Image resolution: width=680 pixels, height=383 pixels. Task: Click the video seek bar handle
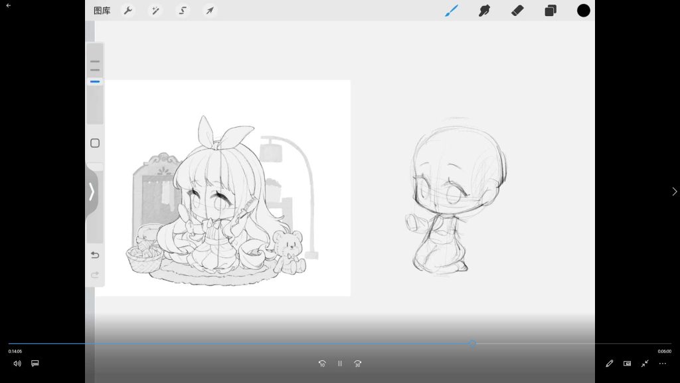472,344
